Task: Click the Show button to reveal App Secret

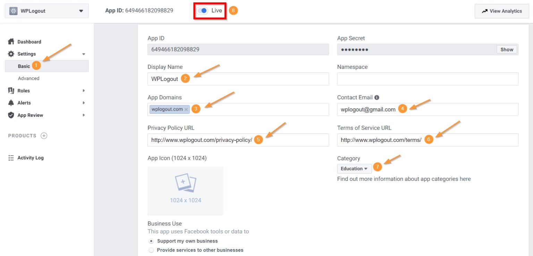Action: click(x=506, y=49)
